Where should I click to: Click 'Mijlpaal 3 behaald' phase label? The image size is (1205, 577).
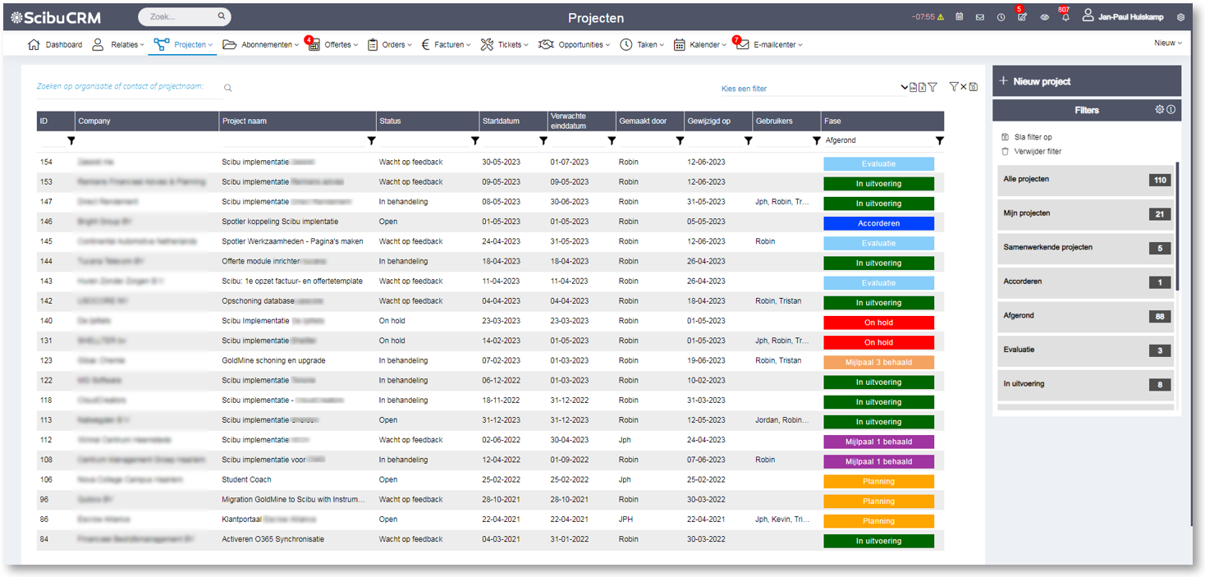(x=878, y=362)
